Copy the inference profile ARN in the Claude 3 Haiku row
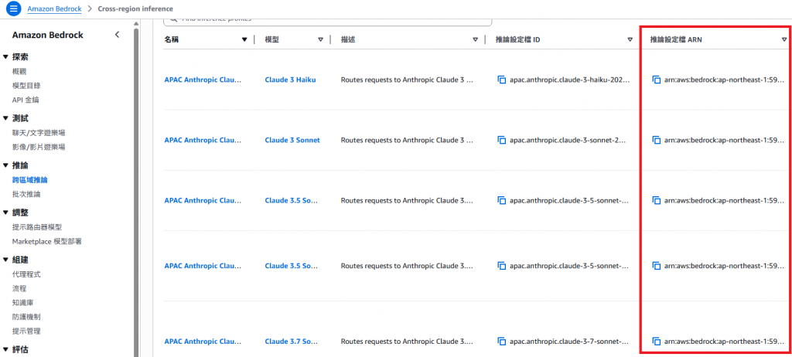This screenshot has height=357, width=792. click(656, 80)
